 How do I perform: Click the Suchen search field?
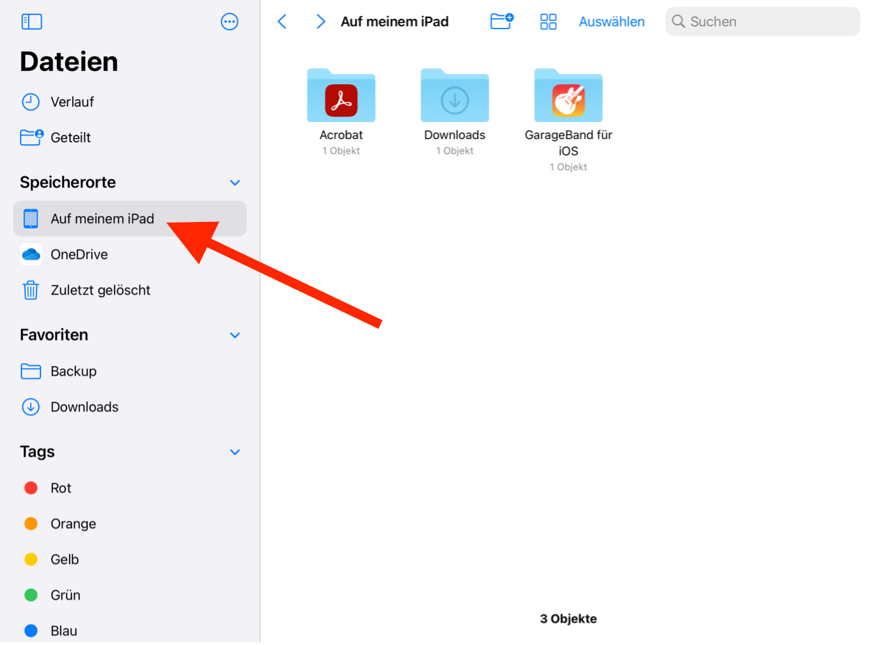[763, 21]
